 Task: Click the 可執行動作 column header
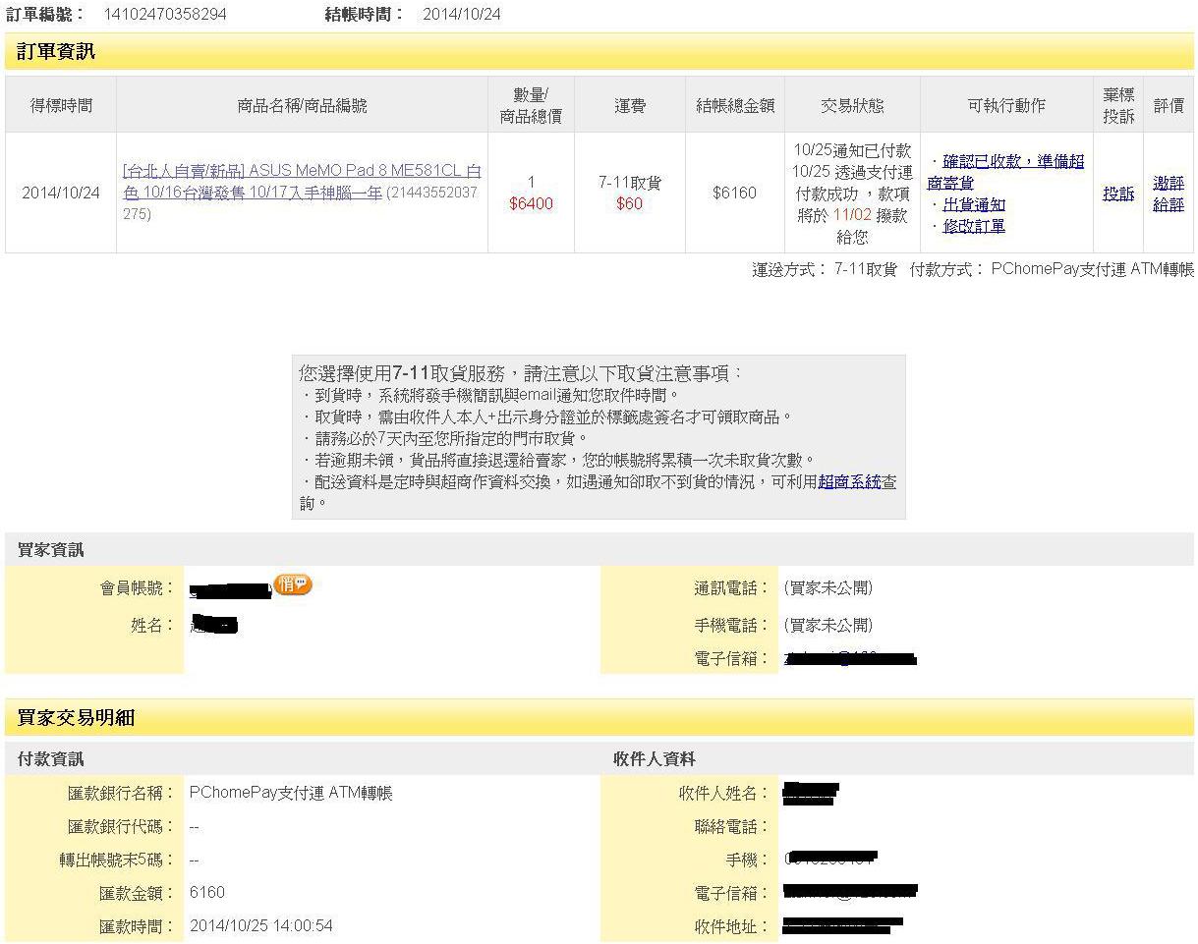tap(1006, 105)
